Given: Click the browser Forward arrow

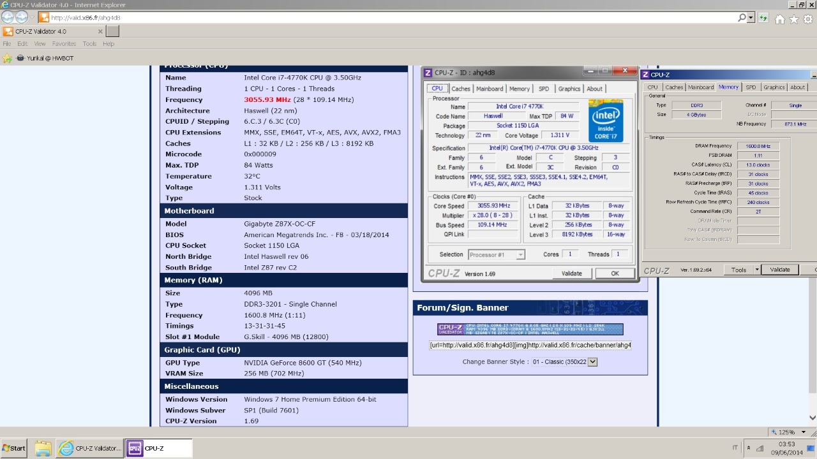Looking at the screenshot, I should [x=22, y=17].
